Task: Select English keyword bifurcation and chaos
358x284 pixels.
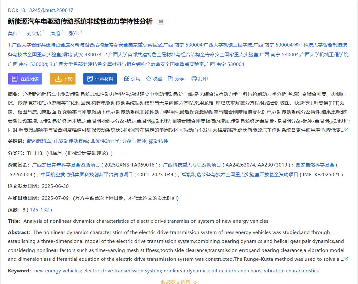Action: 236,271
